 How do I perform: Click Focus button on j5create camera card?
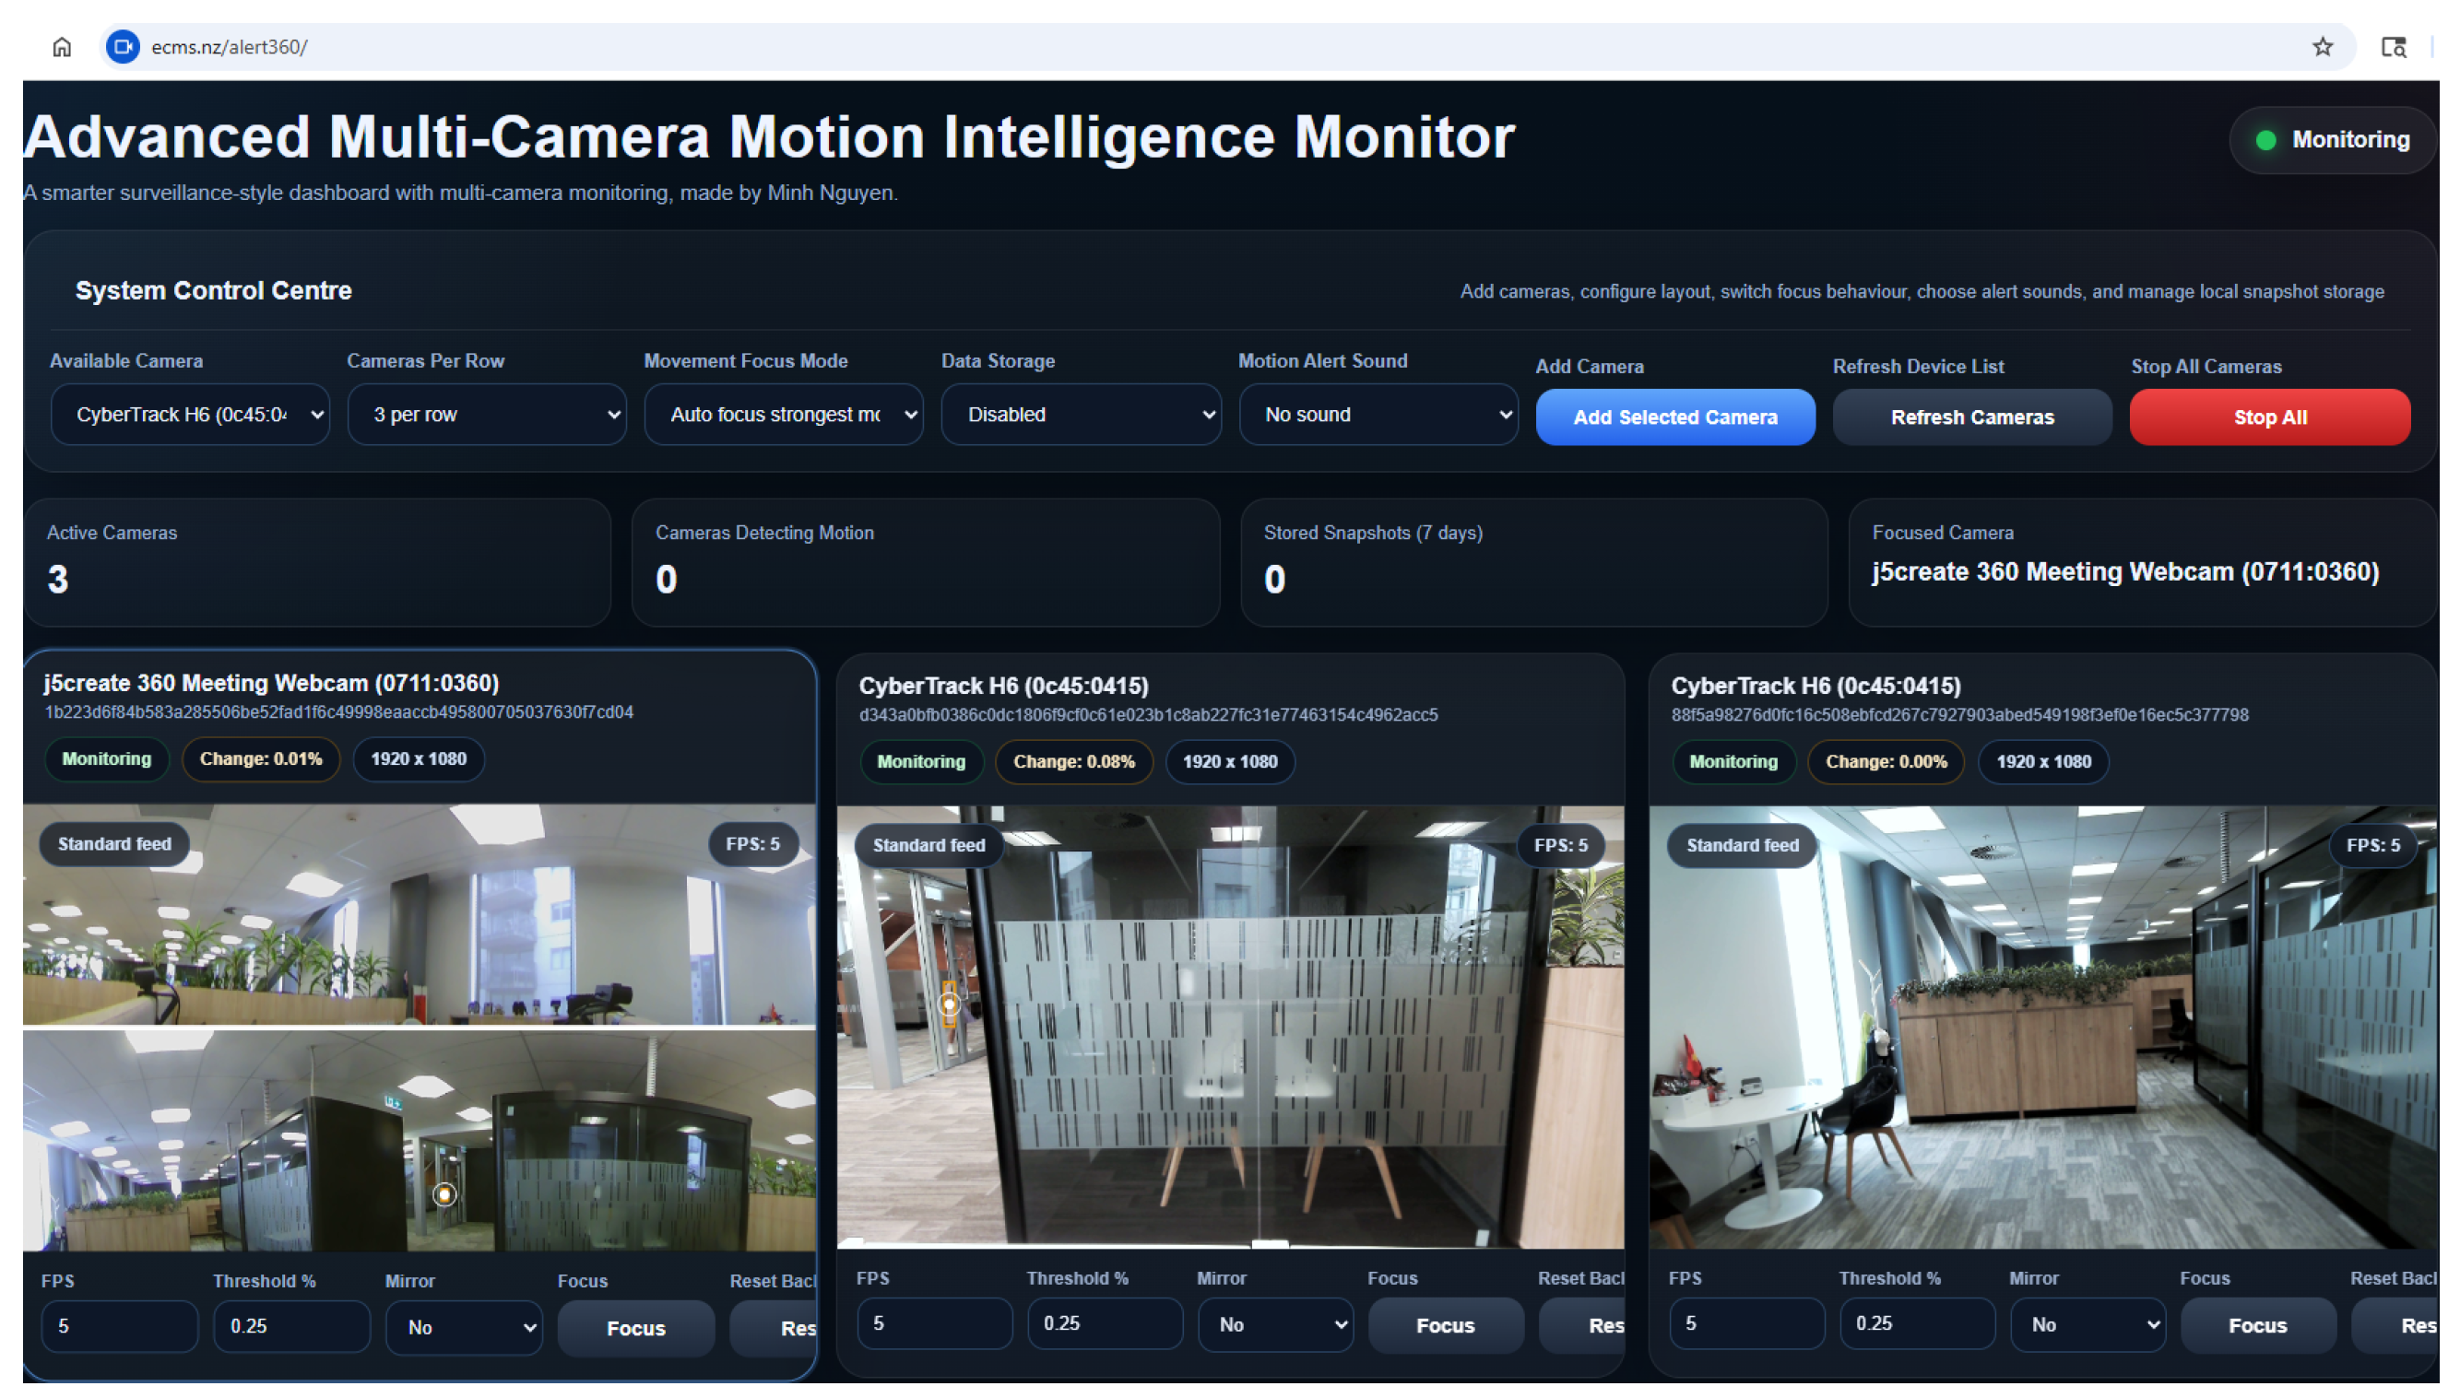(636, 1328)
